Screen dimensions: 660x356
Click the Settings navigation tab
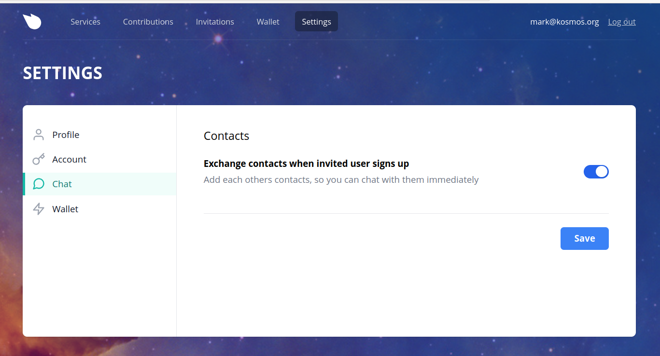tap(316, 22)
